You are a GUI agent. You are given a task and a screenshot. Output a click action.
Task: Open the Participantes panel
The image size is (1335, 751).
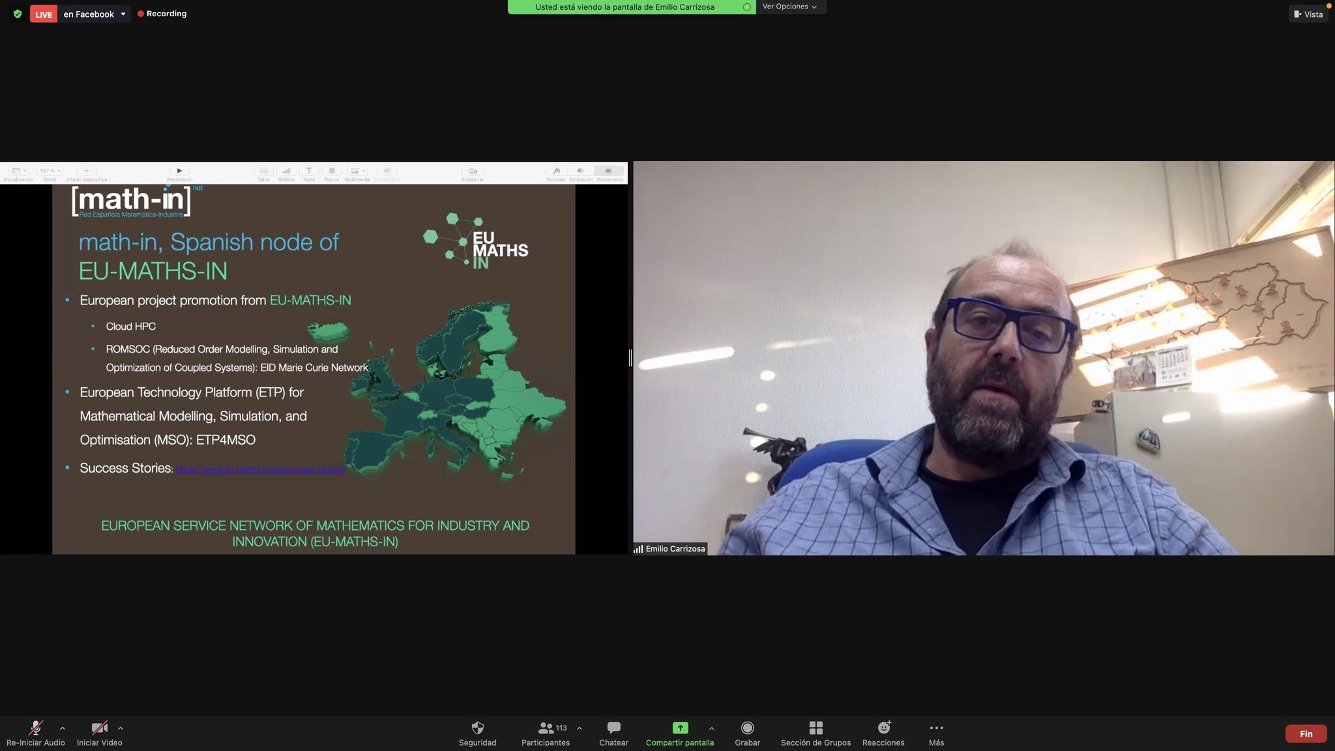click(546, 733)
